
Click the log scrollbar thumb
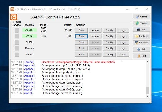tap(148, 90)
